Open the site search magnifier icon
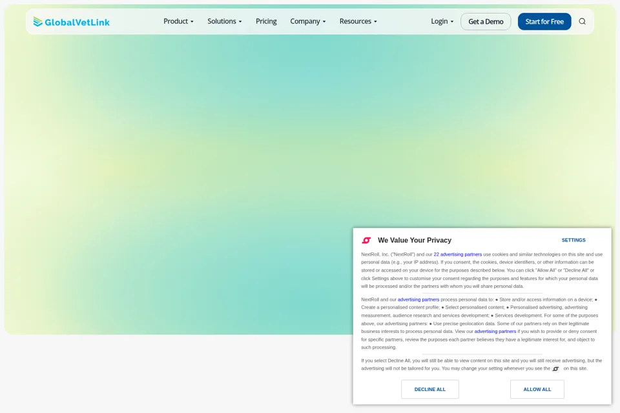The height and width of the screenshot is (413, 620). [582, 21]
